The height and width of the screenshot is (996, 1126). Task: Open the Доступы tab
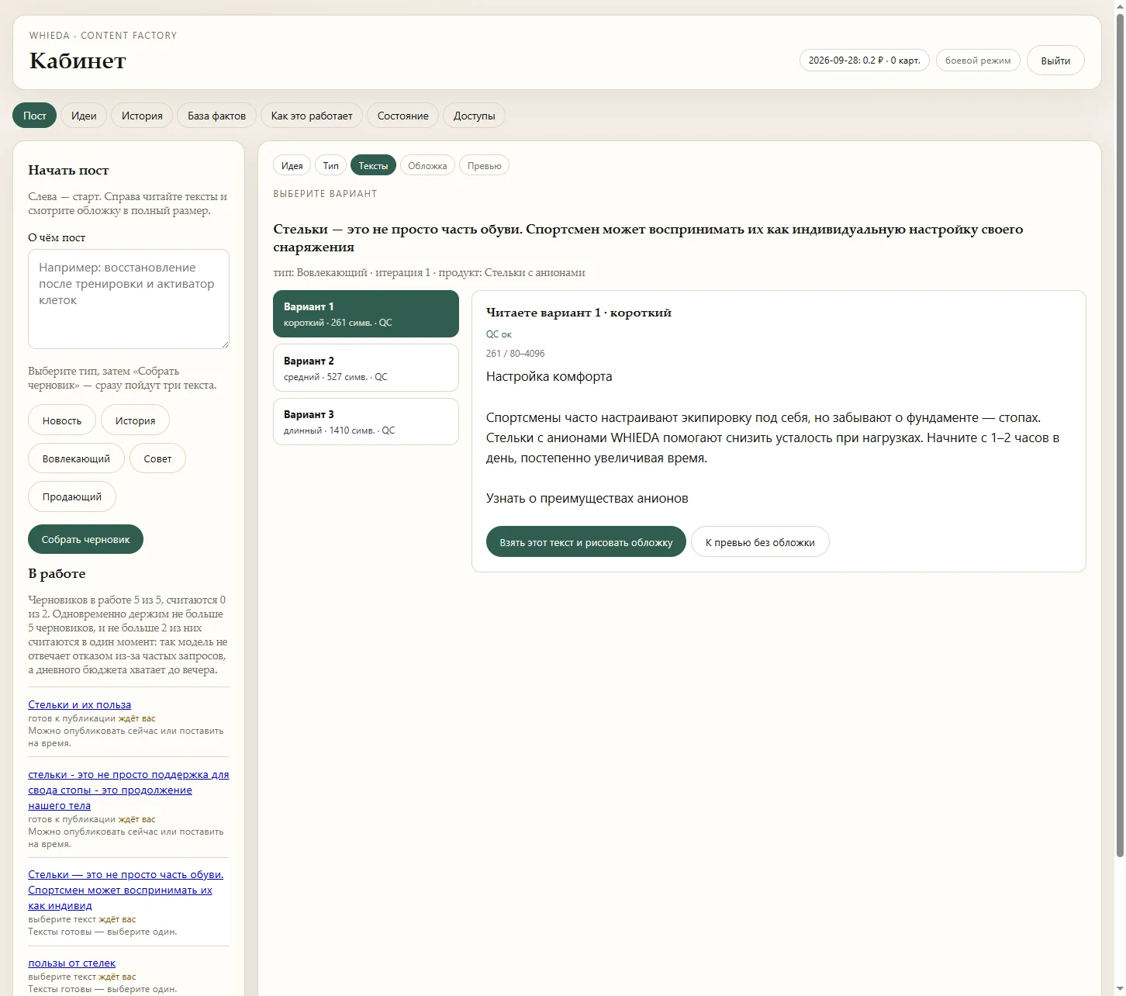[x=474, y=116]
